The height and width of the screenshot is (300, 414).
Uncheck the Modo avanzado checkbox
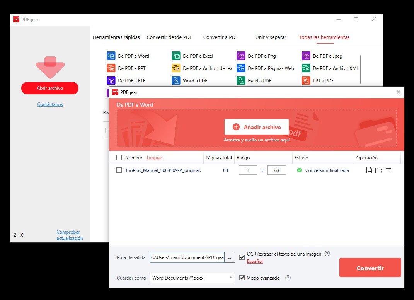tap(242, 278)
